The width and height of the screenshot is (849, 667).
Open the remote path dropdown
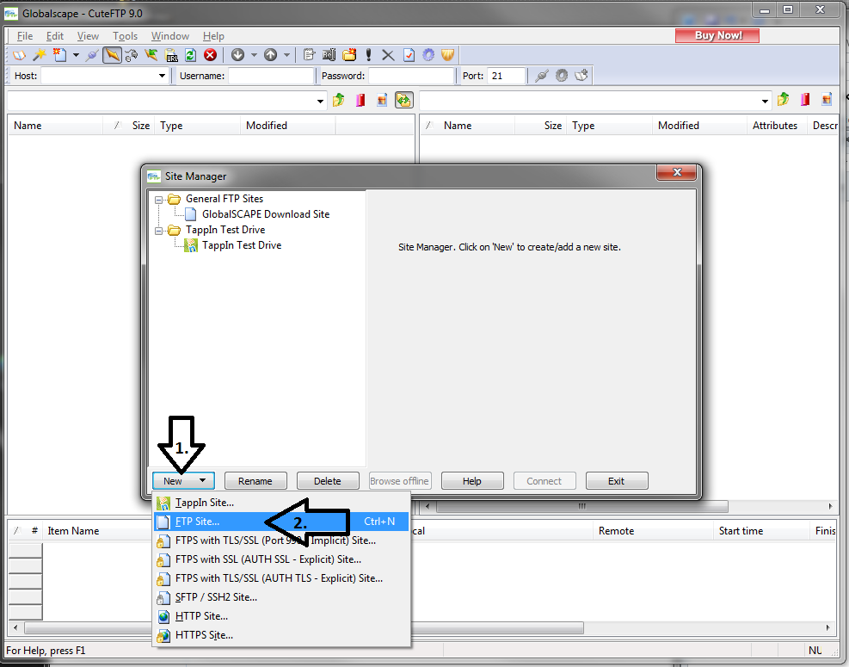[765, 102]
